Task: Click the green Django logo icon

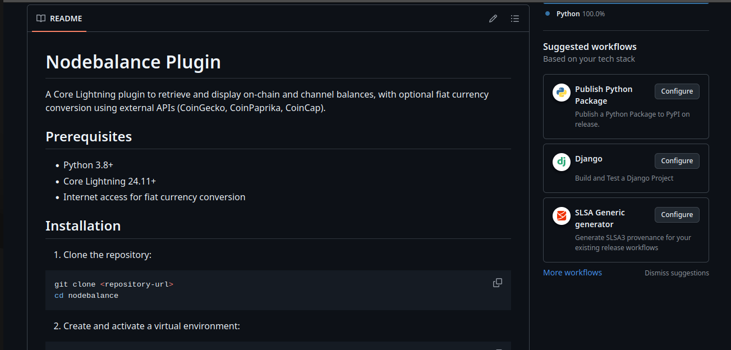Action: pyautogui.click(x=561, y=162)
